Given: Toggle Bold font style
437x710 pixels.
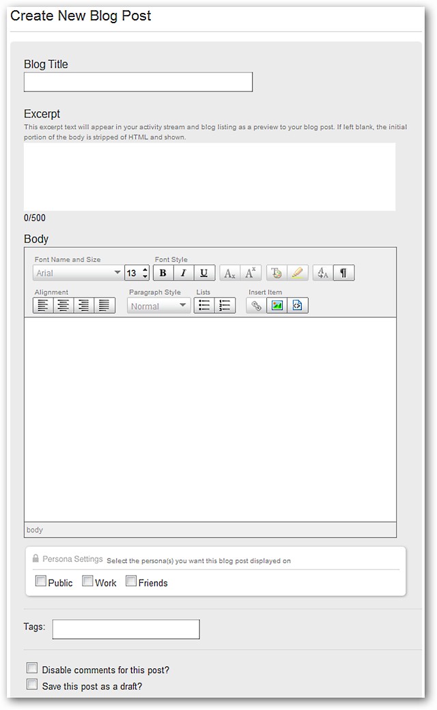Looking at the screenshot, I should tap(163, 273).
